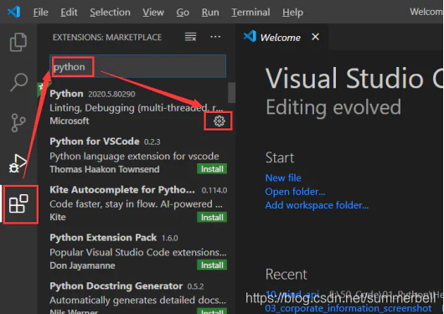Open the Selection menu
Screen dimensions: 444x314
(x=110, y=13)
